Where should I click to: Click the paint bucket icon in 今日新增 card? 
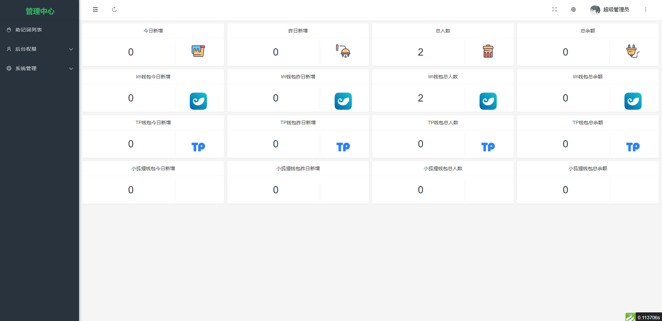click(198, 51)
